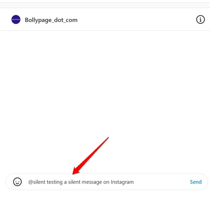Viewport: 210px width, 197px height.
Task: Show chat info panel using header icon
Action: (200, 19)
